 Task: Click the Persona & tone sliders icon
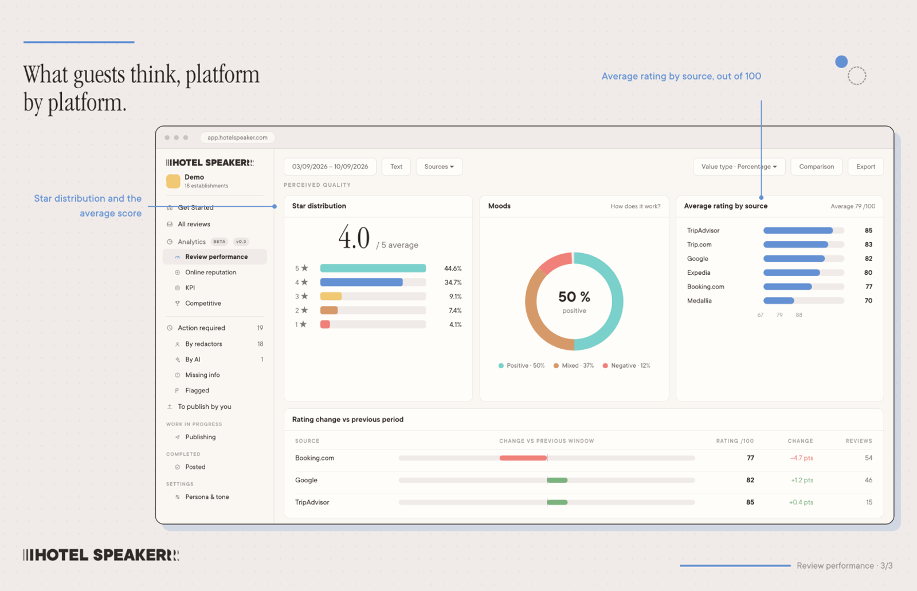click(x=178, y=497)
